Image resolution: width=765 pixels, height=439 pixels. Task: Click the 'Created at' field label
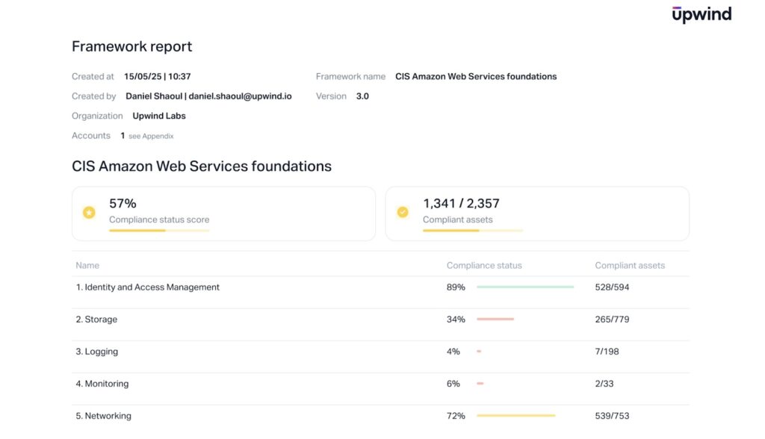coord(93,77)
